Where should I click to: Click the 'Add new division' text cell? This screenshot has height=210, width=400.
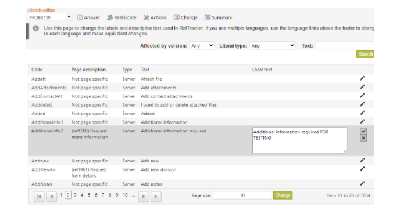click(x=158, y=169)
